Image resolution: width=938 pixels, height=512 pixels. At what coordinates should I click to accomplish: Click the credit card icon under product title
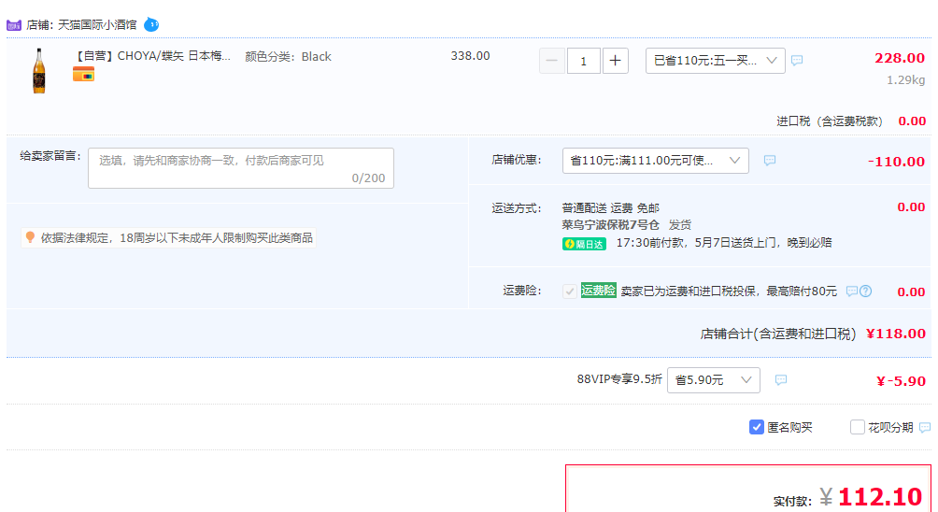[84, 75]
